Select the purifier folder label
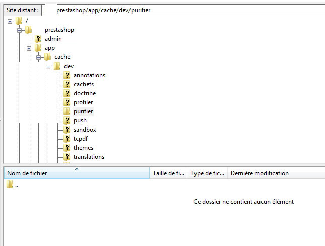This screenshot has width=325, height=246. tap(83, 111)
